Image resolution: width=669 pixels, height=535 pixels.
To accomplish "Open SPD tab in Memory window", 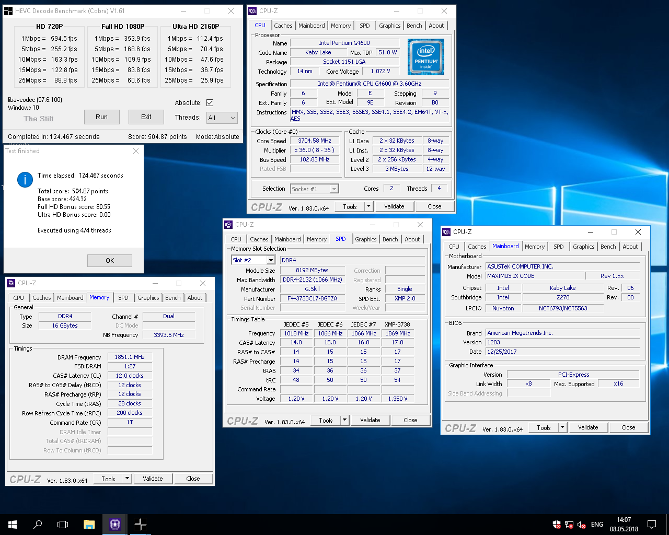I will tap(123, 298).
